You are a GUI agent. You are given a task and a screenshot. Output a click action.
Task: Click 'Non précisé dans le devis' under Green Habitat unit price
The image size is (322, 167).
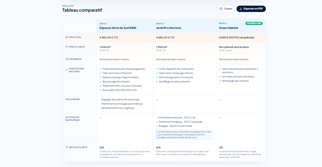(234, 47)
